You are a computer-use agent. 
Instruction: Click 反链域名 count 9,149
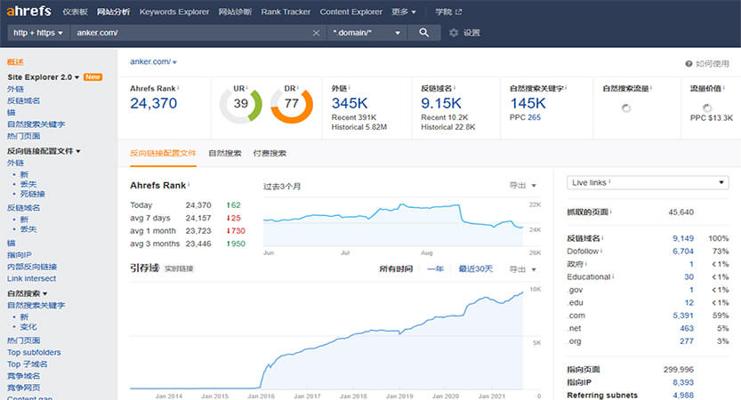coord(683,238)
